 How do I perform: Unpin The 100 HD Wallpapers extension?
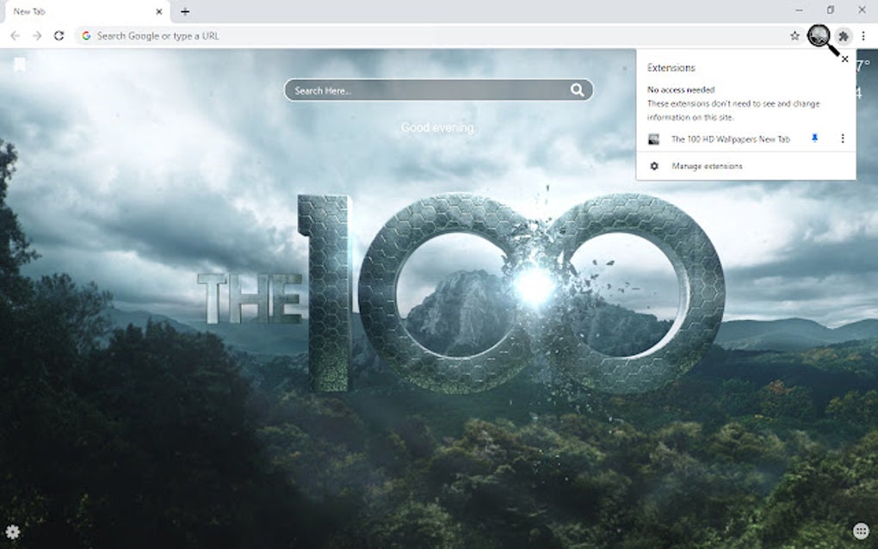tap(814, 139)
